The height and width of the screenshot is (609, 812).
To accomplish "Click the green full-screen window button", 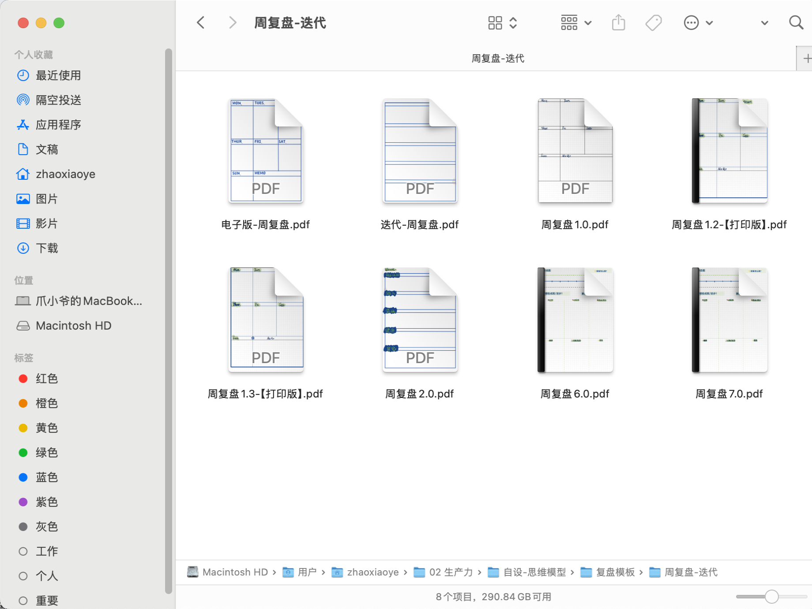I will tap(59, 23).
